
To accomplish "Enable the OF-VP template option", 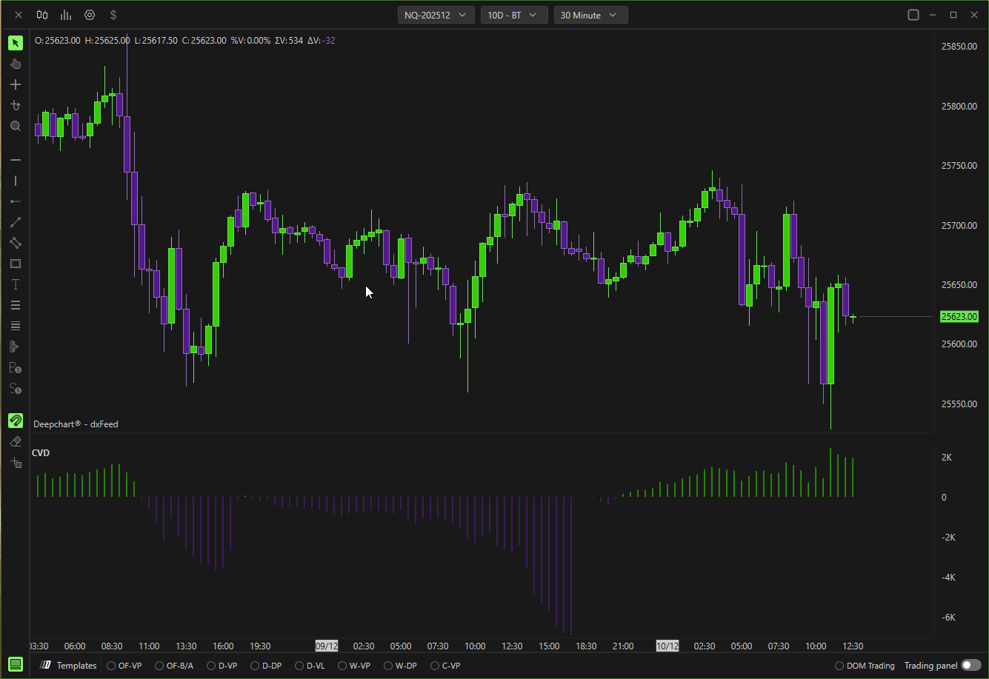I will click(x=111, y=666).
